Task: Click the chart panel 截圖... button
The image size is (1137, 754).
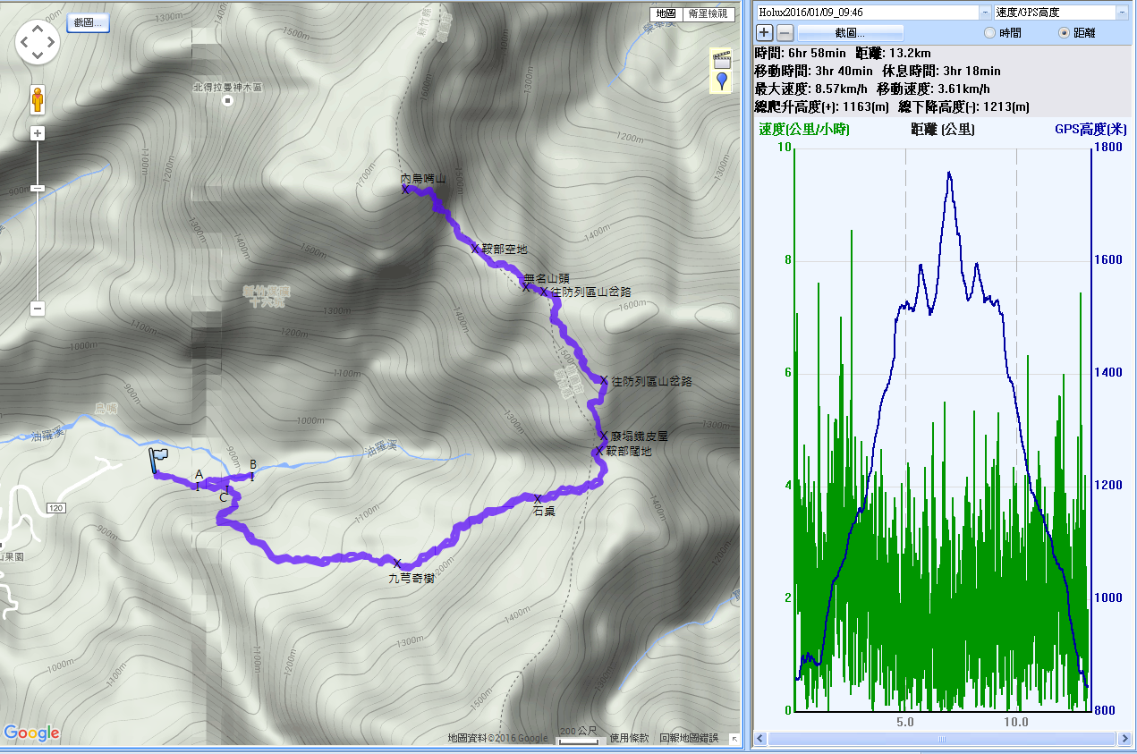Action: click(850, 33)
